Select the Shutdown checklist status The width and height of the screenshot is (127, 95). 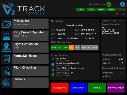click(95, 47)
